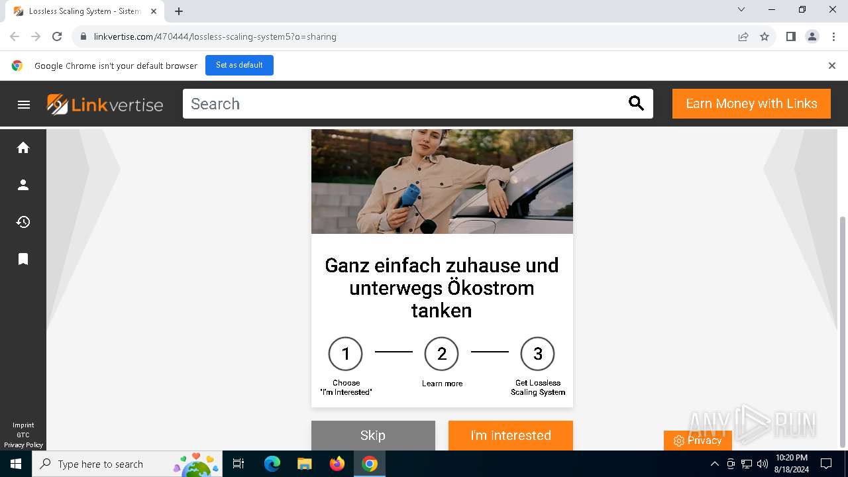Click the search magnifier icon
This screenshot has width=848, height=477.
tap(636, 103)
